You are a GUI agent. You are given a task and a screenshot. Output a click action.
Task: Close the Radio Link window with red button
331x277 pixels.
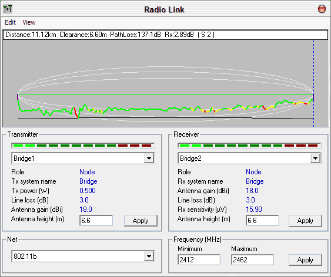(322, 9)
